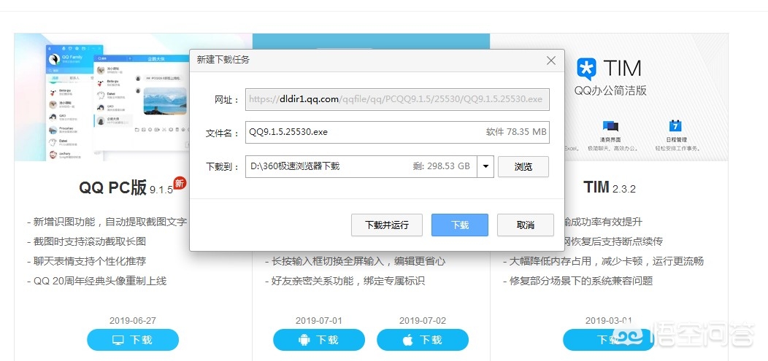This screenshot has width=768, height=361.
Task: Click the TIM star logo icon
Action: 586,69
